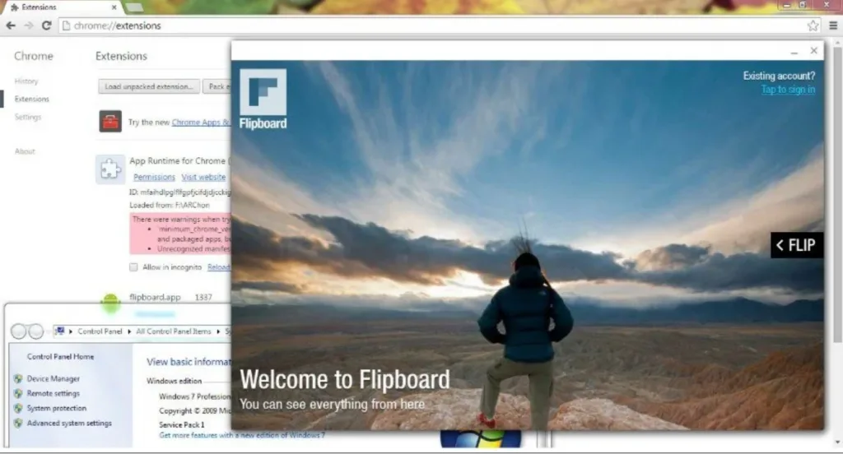Click the Load unpacked extension button

point(149,86)
